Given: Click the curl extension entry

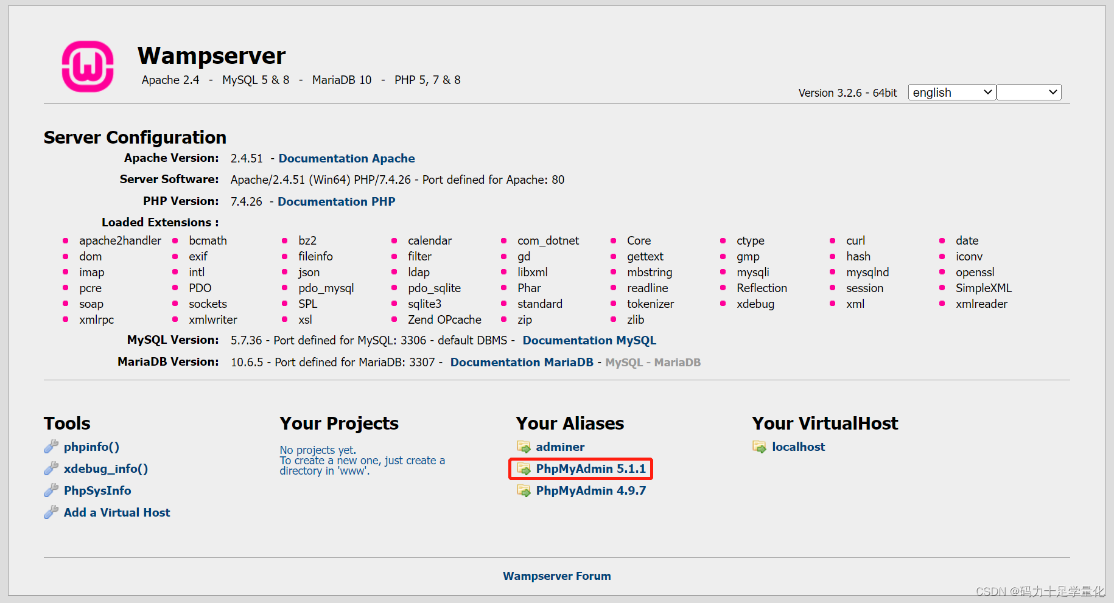Looking at the screenshot, I should click(x=855, y=240).
